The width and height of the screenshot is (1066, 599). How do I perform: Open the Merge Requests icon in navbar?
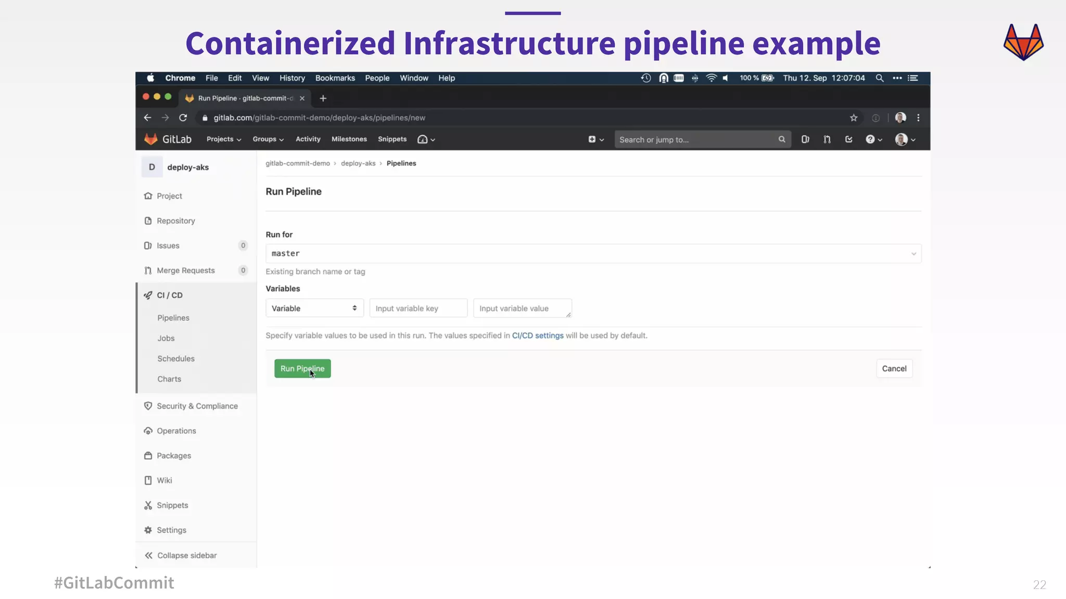pyautogui.click(x=827, y=139)
